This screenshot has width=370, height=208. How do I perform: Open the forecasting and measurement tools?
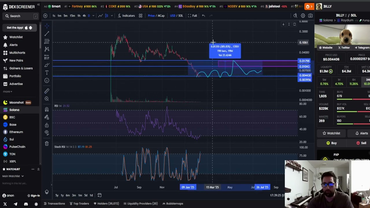pos(47,57)
